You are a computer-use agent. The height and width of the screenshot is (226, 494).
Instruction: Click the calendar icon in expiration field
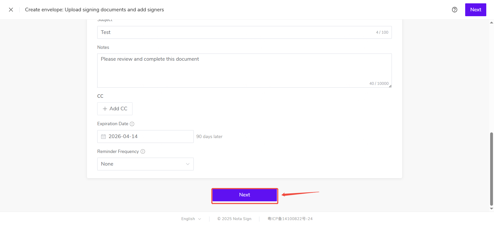[103, 137]
